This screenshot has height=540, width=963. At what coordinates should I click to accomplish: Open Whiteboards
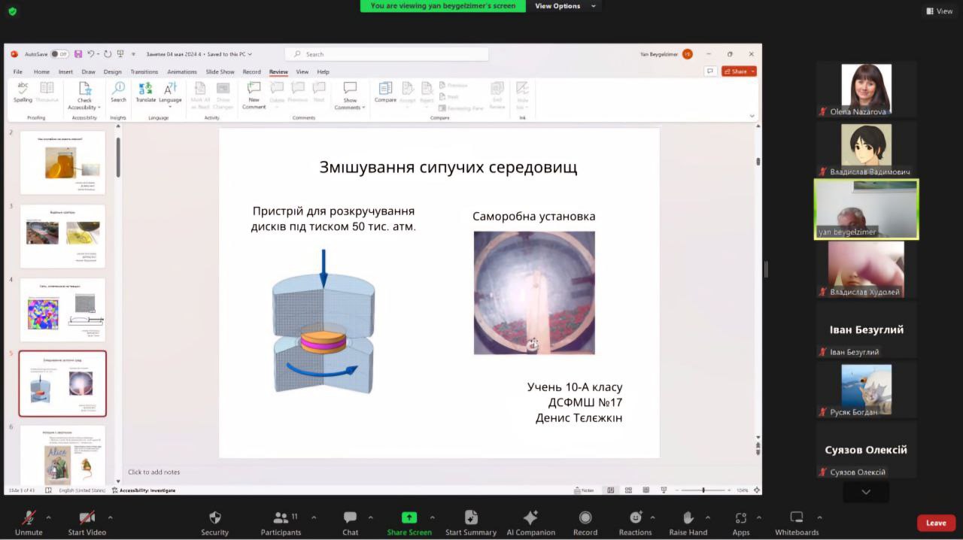(796, 522)
